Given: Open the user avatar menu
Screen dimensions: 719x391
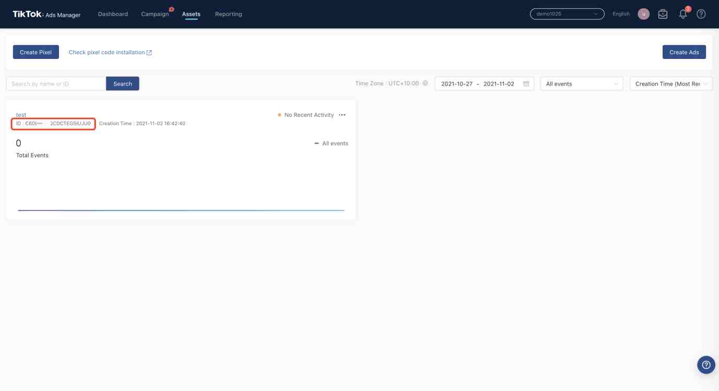Looking at the screenshot, I should coord(643,14).
